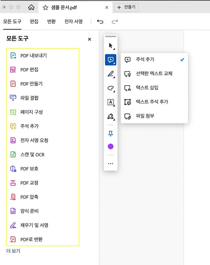Open the purple color swatch
Viewport: 210px width, 265px height.
pyautogui.click(x=111, y=146)
